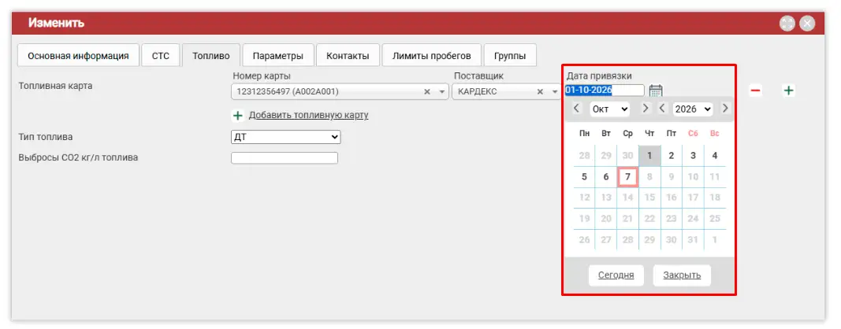
Task: Click Выбросы СО2 input field
Action: [x=285, y=158]
